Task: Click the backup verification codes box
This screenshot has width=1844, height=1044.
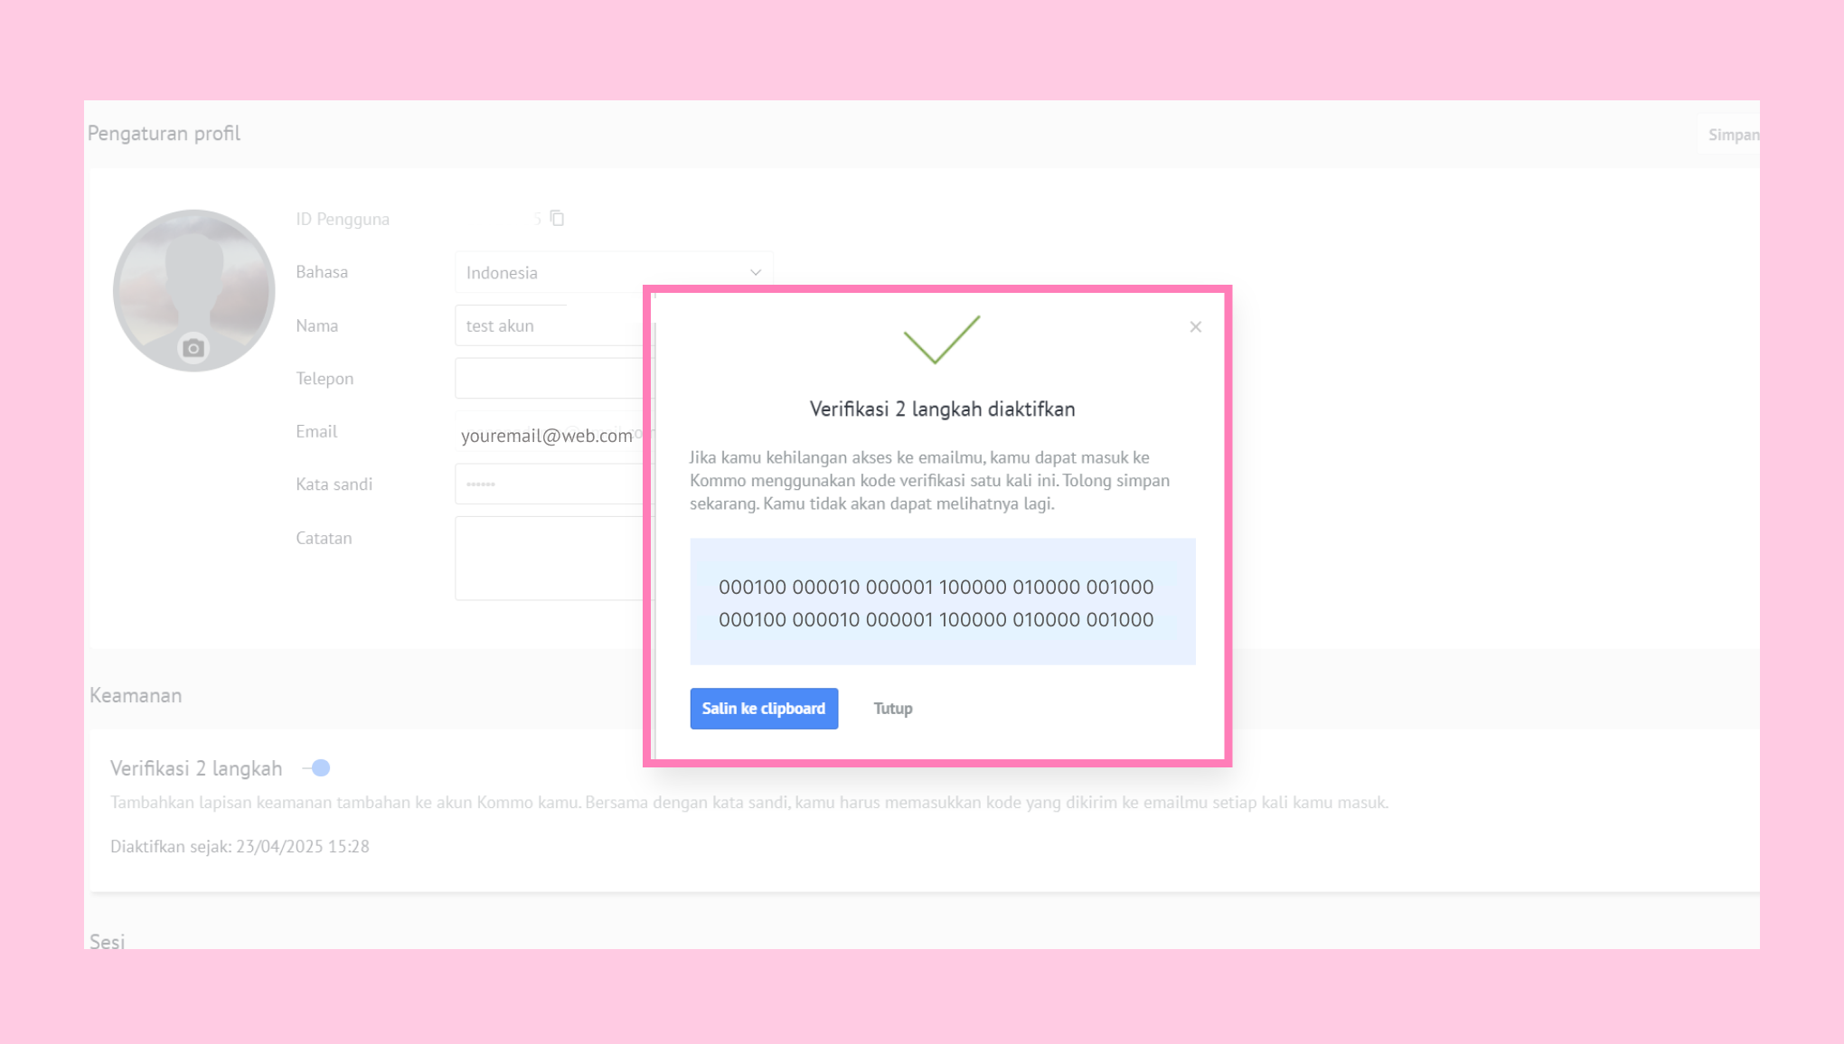Action: [942, 602]
